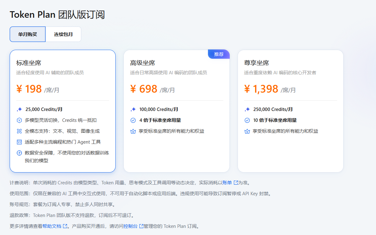Click 享受标准坐席的所有能力和权益 in 高级坐席 card

171,131
